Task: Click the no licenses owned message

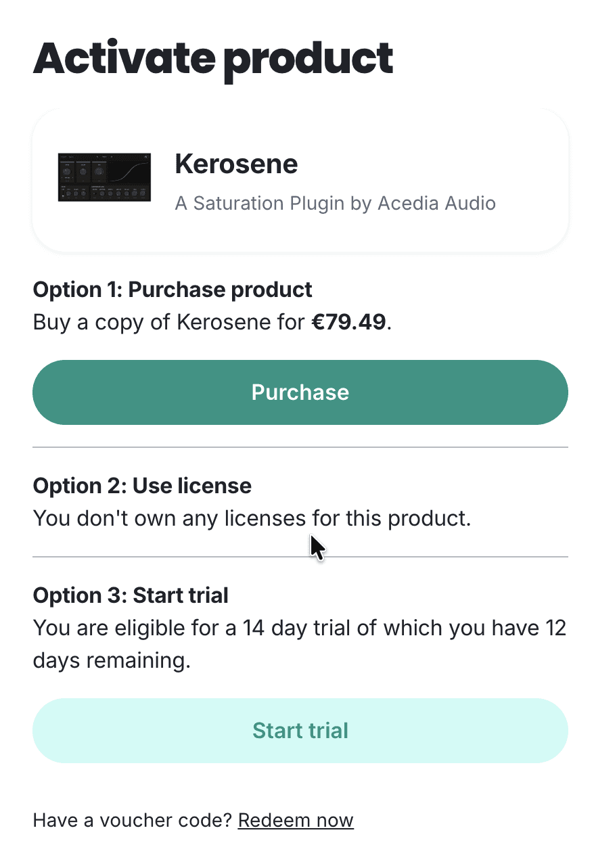Action: [252, 519]
